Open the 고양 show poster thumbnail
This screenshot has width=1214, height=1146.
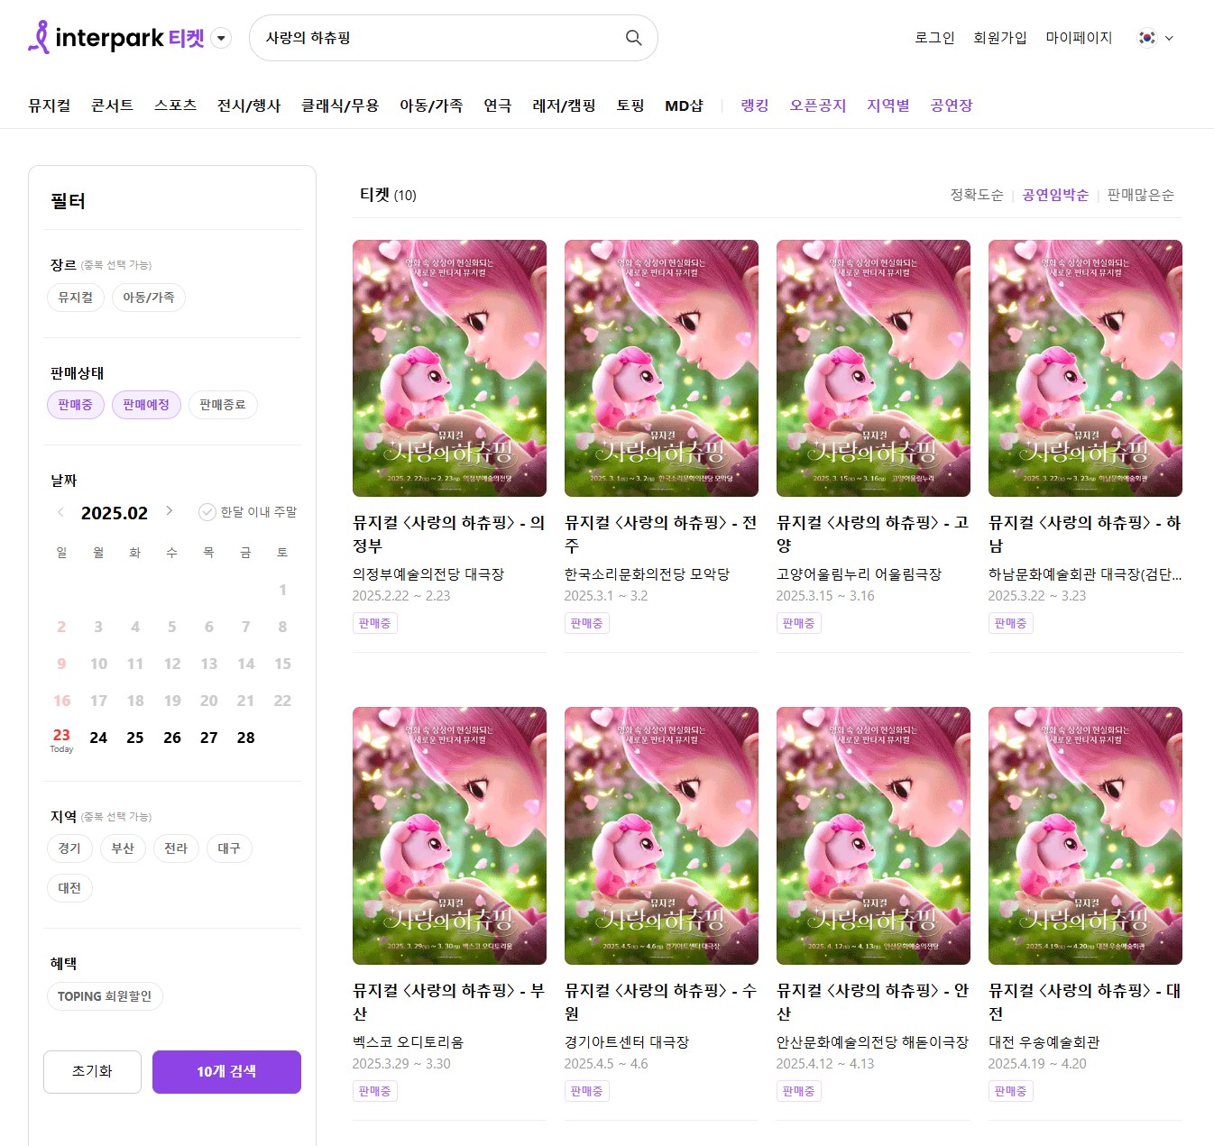(873, 368)
